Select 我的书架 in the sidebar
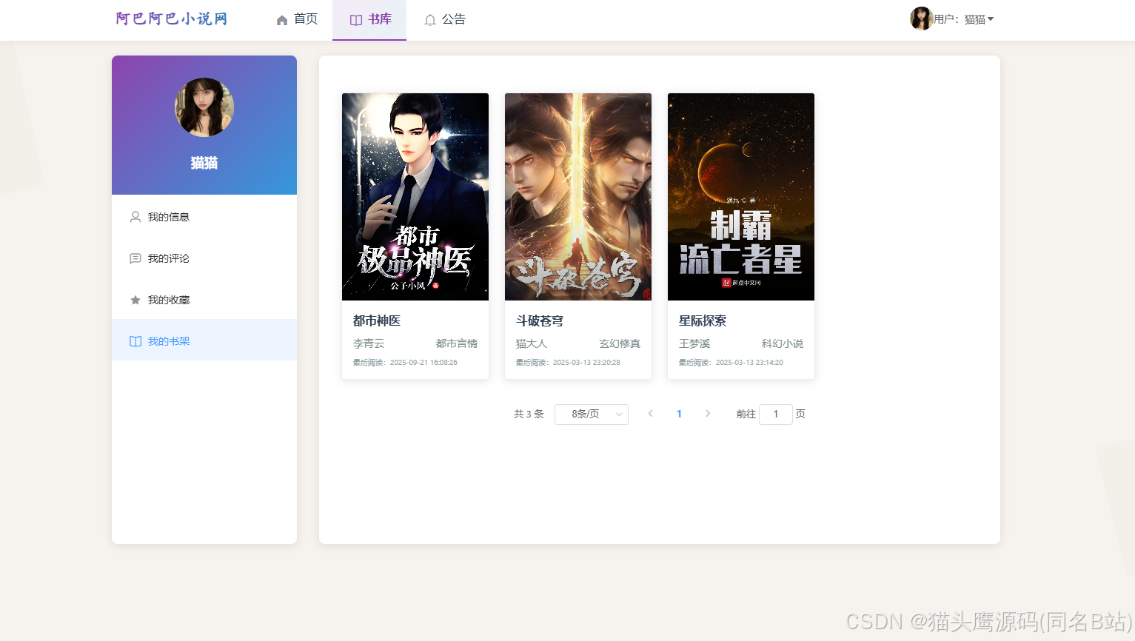 (x=204, y=340)
